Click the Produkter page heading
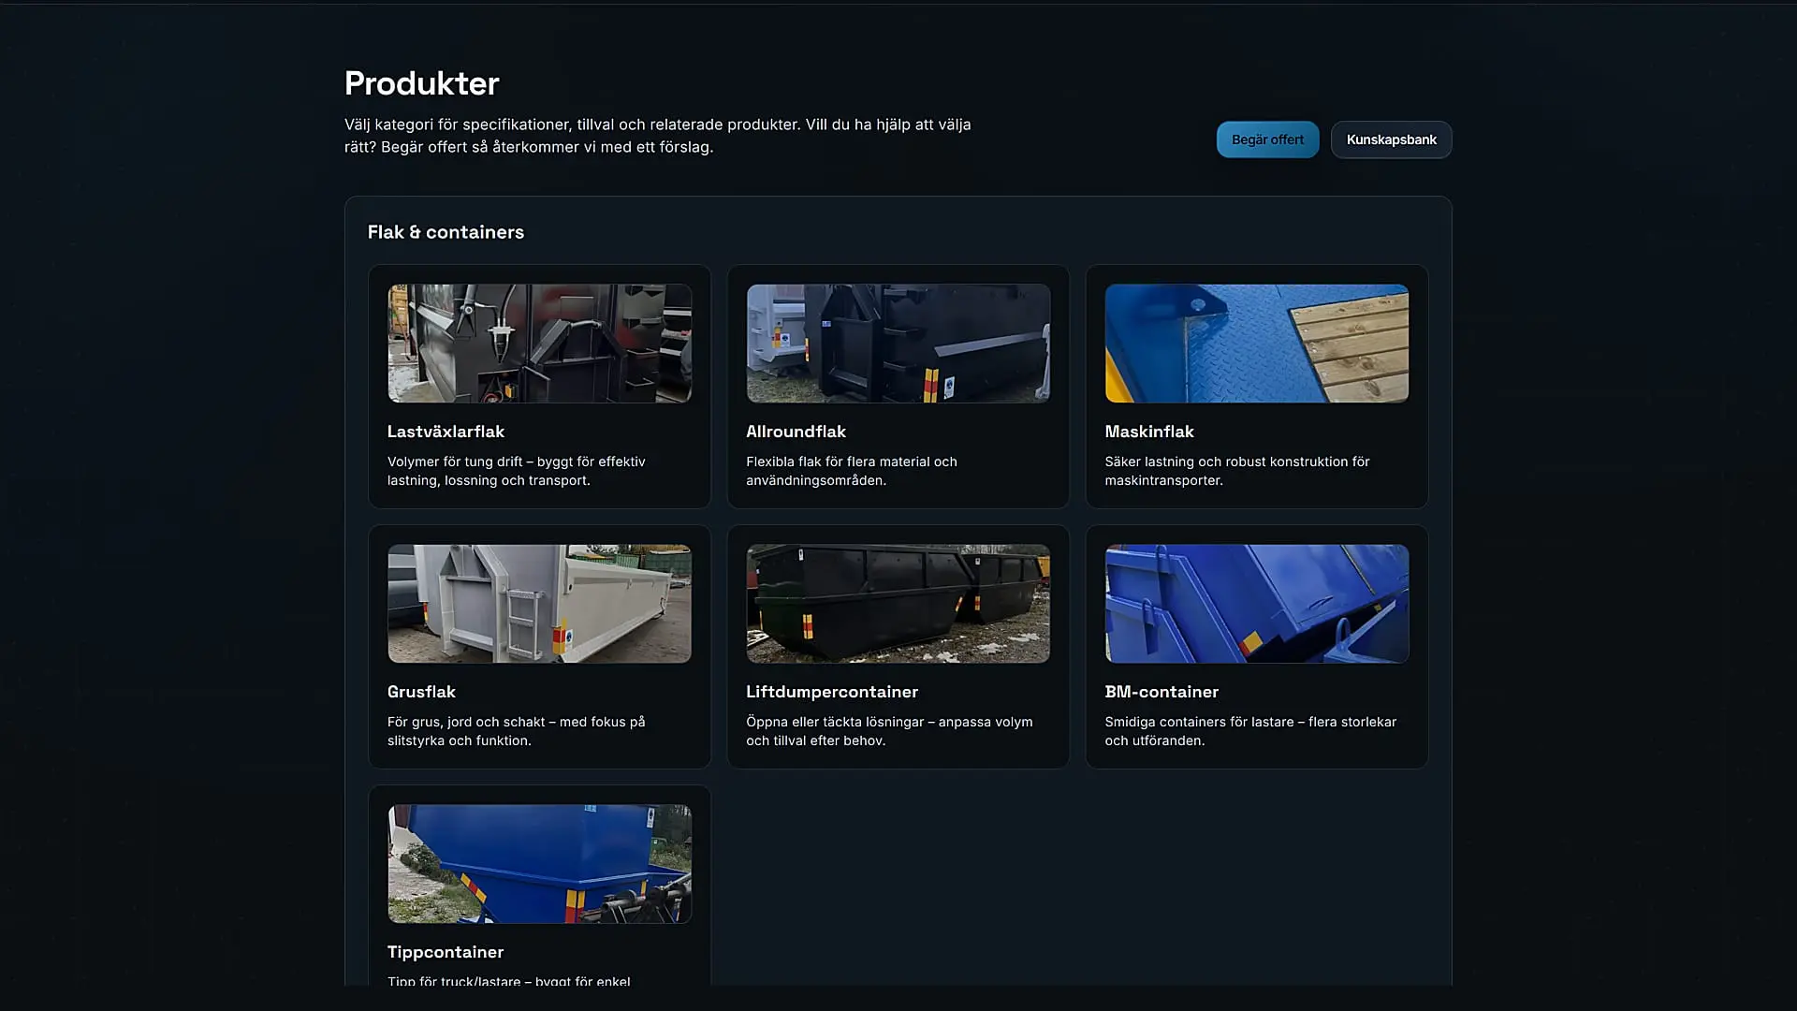The width and height of the screenshot is (1797, 1011). point(421,83)
